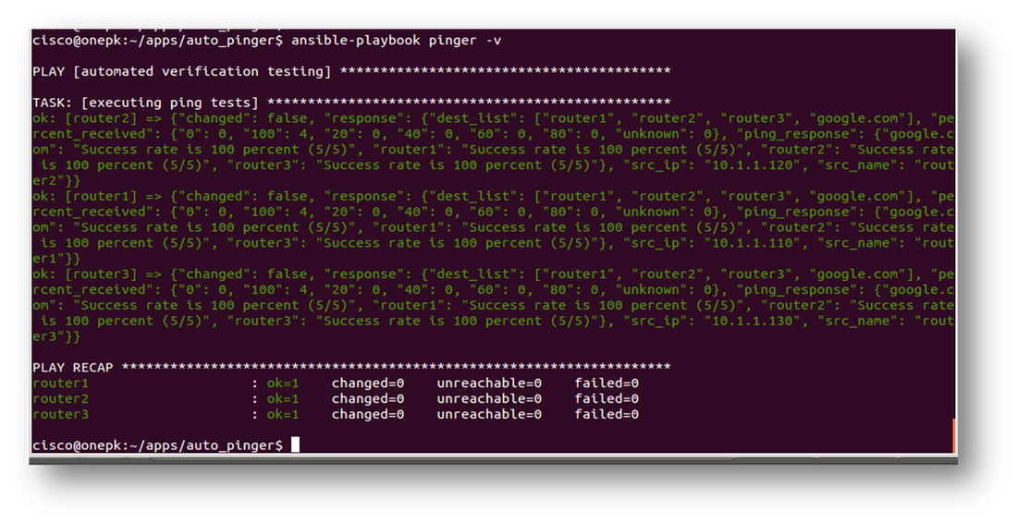Click the orange scrollbar thumb at right edge

click(954, 435)
